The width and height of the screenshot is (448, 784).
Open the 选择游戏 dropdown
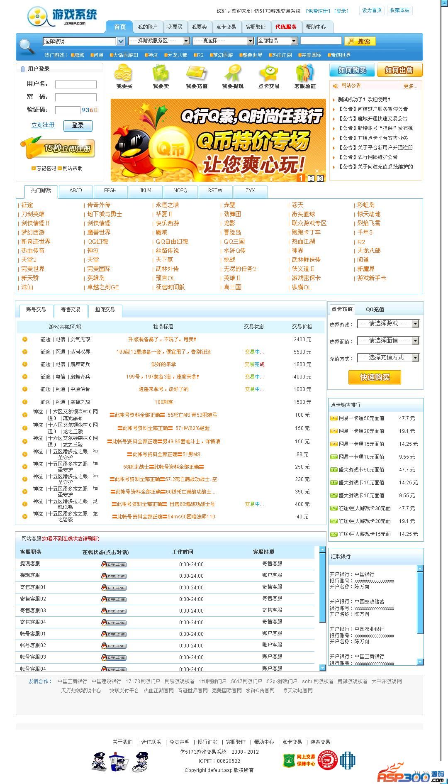click(x=84, y=41)
